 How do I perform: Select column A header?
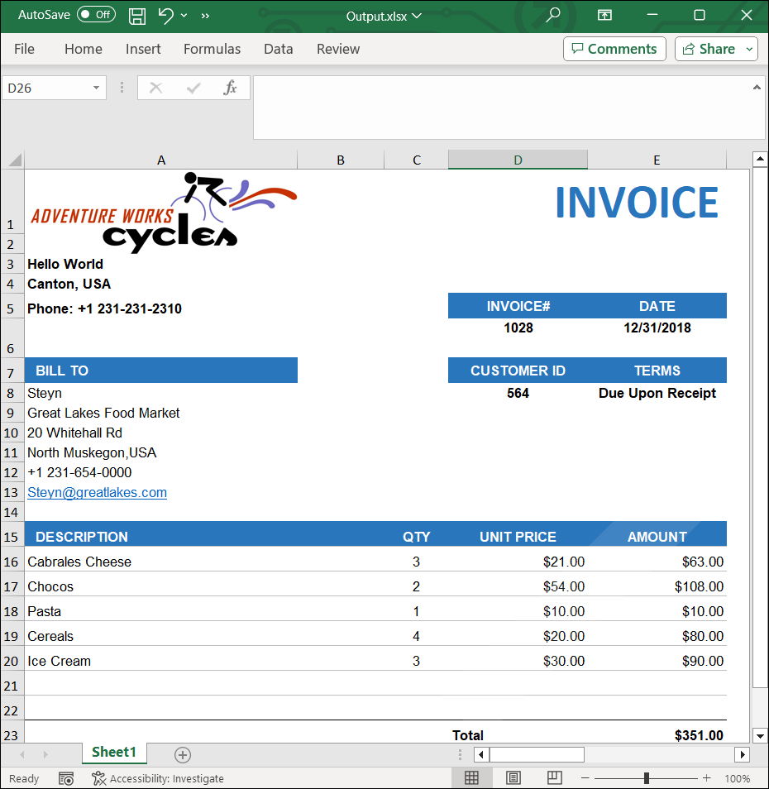pyautogui.click(x=161, y=160)
